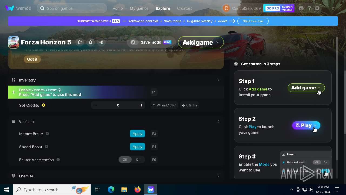The width and height of the screenshot is (346, 195).
Task: Click the Save mods lightning icon
Action: click(x=133, y=42)
